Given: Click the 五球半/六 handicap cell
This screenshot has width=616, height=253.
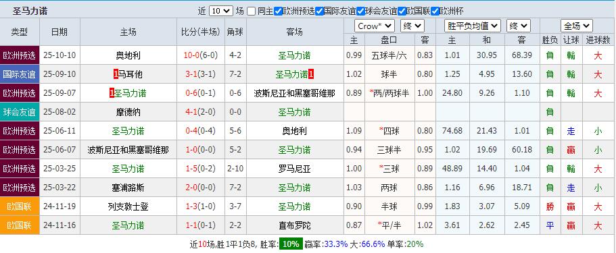Looking at the screenshot, I should click(x=389, y=56).
